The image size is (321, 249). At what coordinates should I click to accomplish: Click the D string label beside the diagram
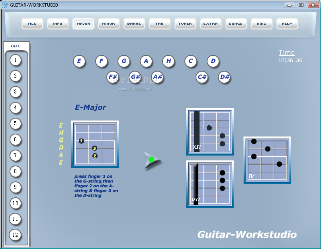point(61,148)
